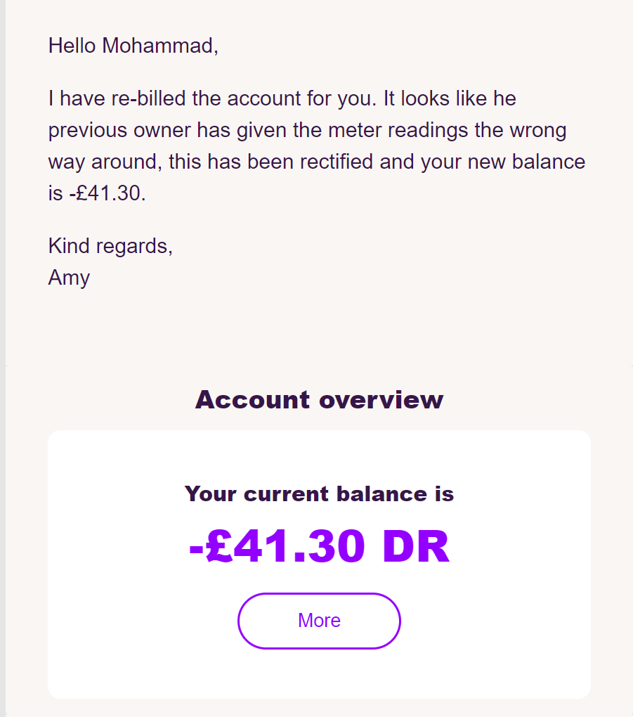
Task: Click the Account overview heading
Action: click(319, 400)
